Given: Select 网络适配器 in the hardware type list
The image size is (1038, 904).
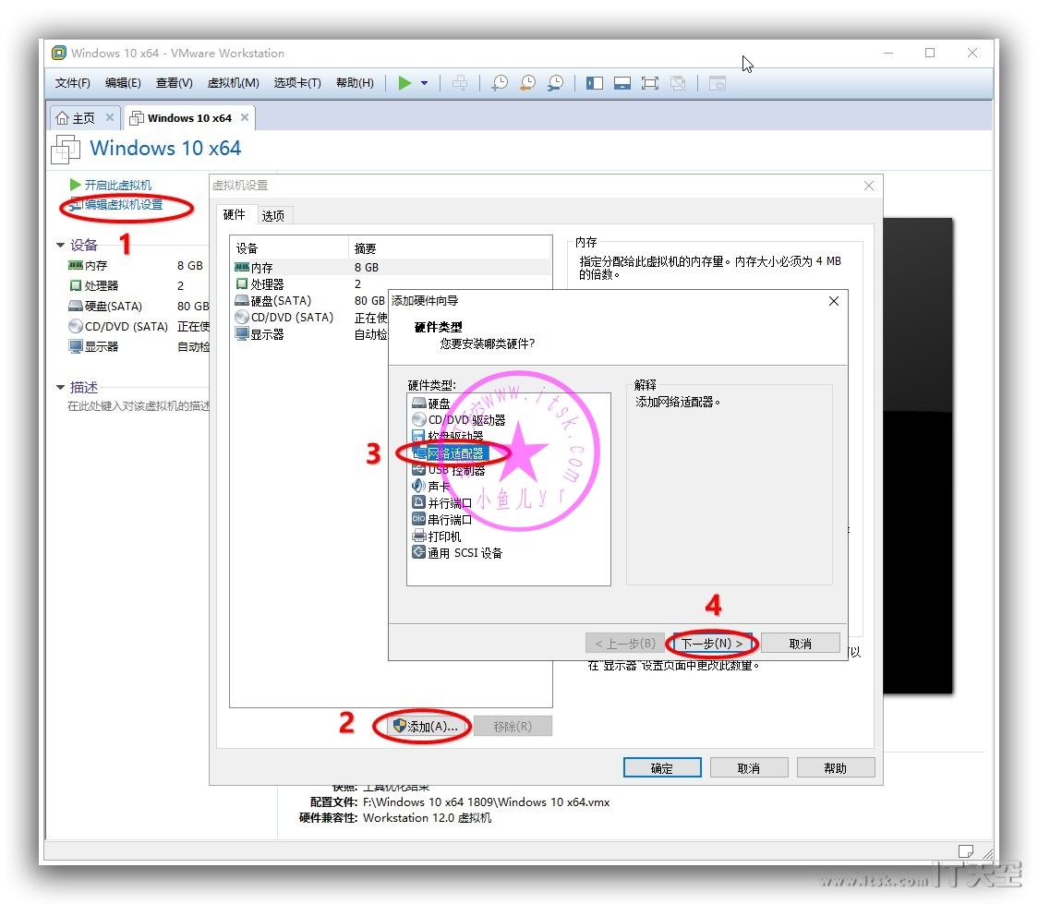Looking at the screenshot, I should pyautogui.click(x=449, y=453).
